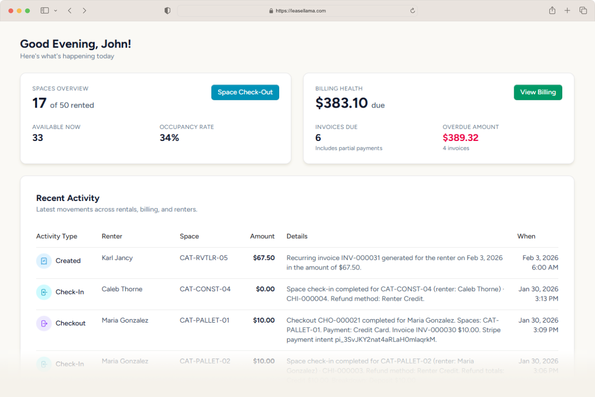This screenshot has width=595, height=397.
Task: Toggle the browser sidebar icon
Action: tap(45, 10)
